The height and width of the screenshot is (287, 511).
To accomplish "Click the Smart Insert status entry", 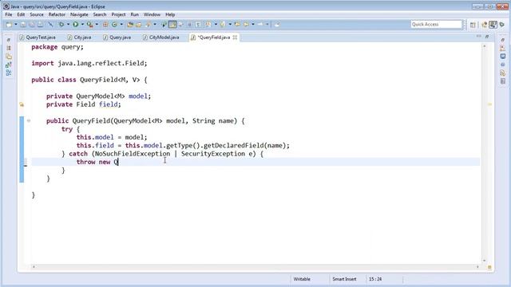I will tap(344, 279).
